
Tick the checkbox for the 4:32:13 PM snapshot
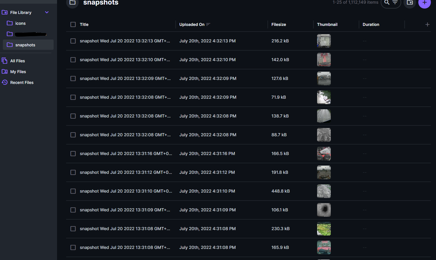[x=73, y=41]
